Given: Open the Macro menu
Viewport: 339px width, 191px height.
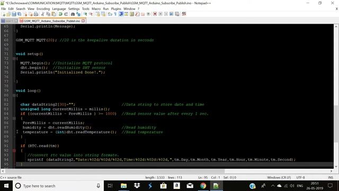Looking at the screenshot, I should [x=96, y=8].
